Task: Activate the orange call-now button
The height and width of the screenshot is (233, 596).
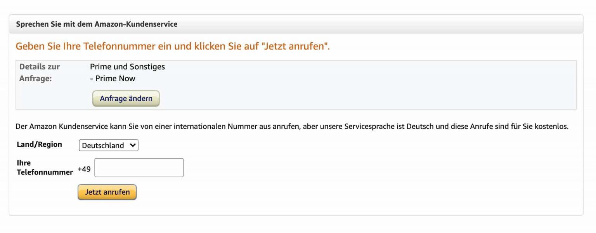Action: tap(107, 192)
